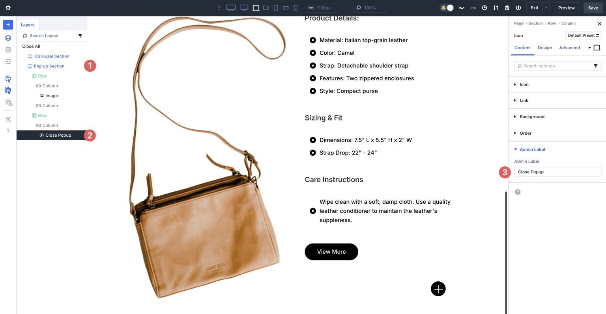This screenshot has width=606, height=314.
Task: Open the wrench settings icon in left sidebar
Action: (7, 119)
